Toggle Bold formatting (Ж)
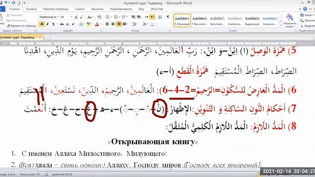The width and height of the screenshot is (315, 177). pos(42,24)
